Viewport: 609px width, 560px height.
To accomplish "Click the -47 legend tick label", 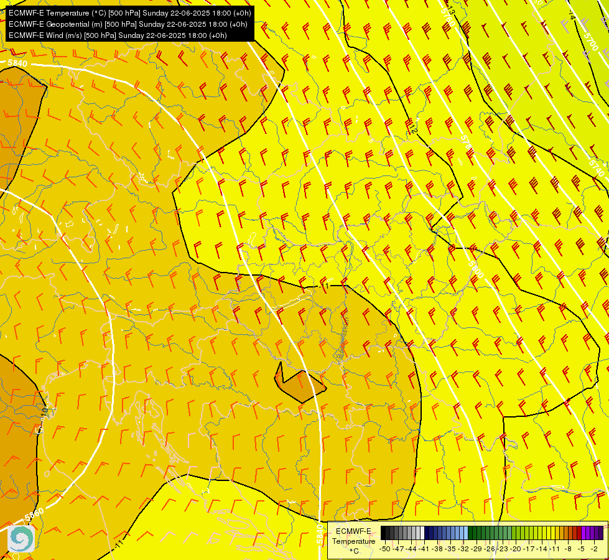I will (x=398, y=549).
